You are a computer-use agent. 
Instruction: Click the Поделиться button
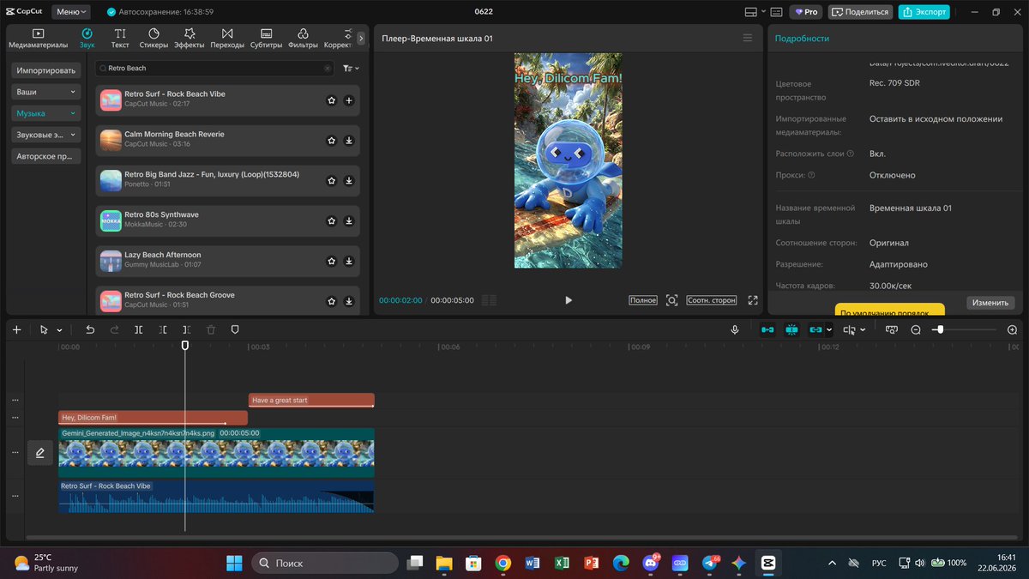point(860,12)
